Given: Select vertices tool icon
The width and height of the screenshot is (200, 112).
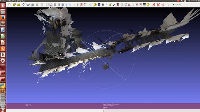Looking at the screenshot, I should pyautogui.click(x=133, y=5).
